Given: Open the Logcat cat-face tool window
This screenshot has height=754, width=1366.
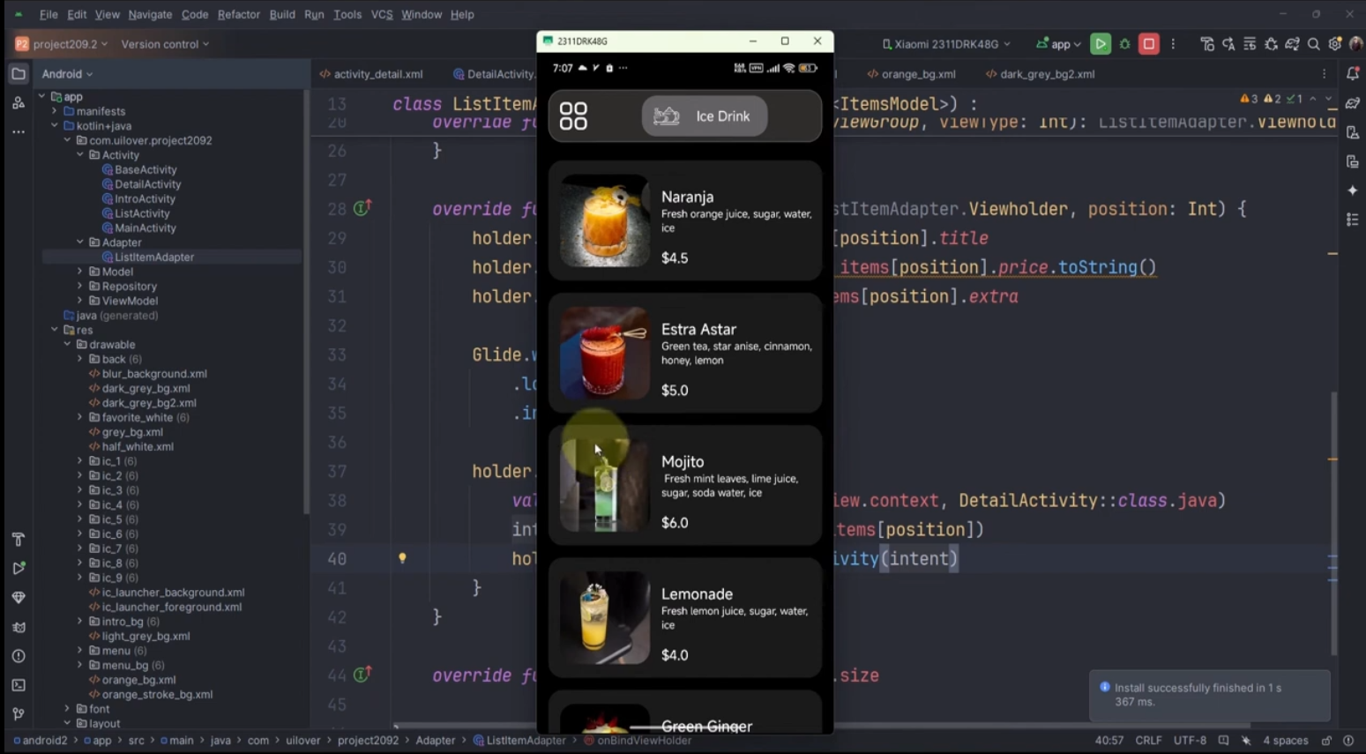Looking at the screenshot, I should pyautogui.click(x=19, y=627).
